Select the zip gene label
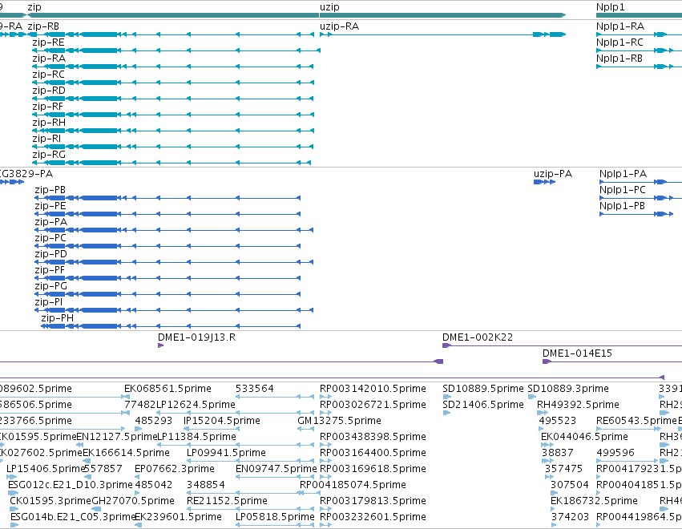The width and height of the screenshot is (682, 529). pos(34,7)
